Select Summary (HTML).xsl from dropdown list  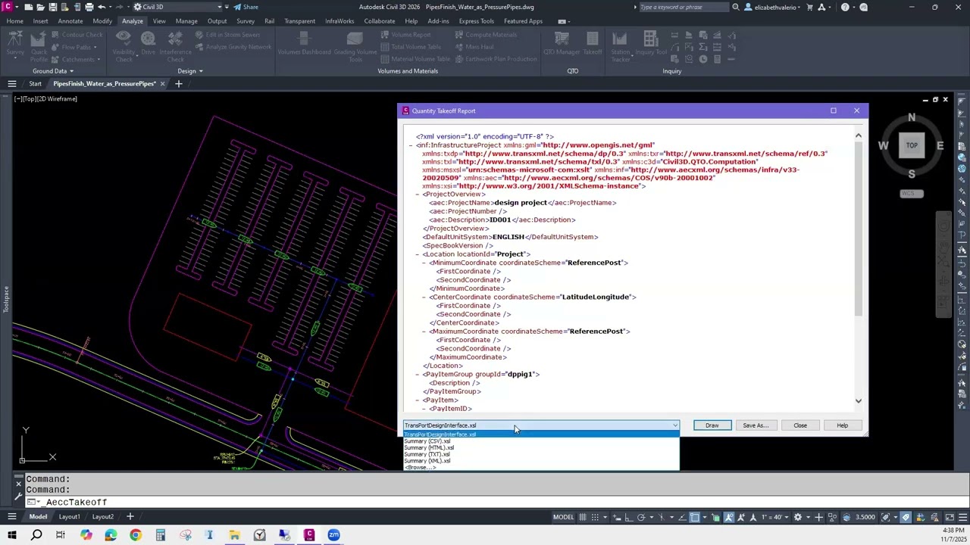[x=541, y=447]
